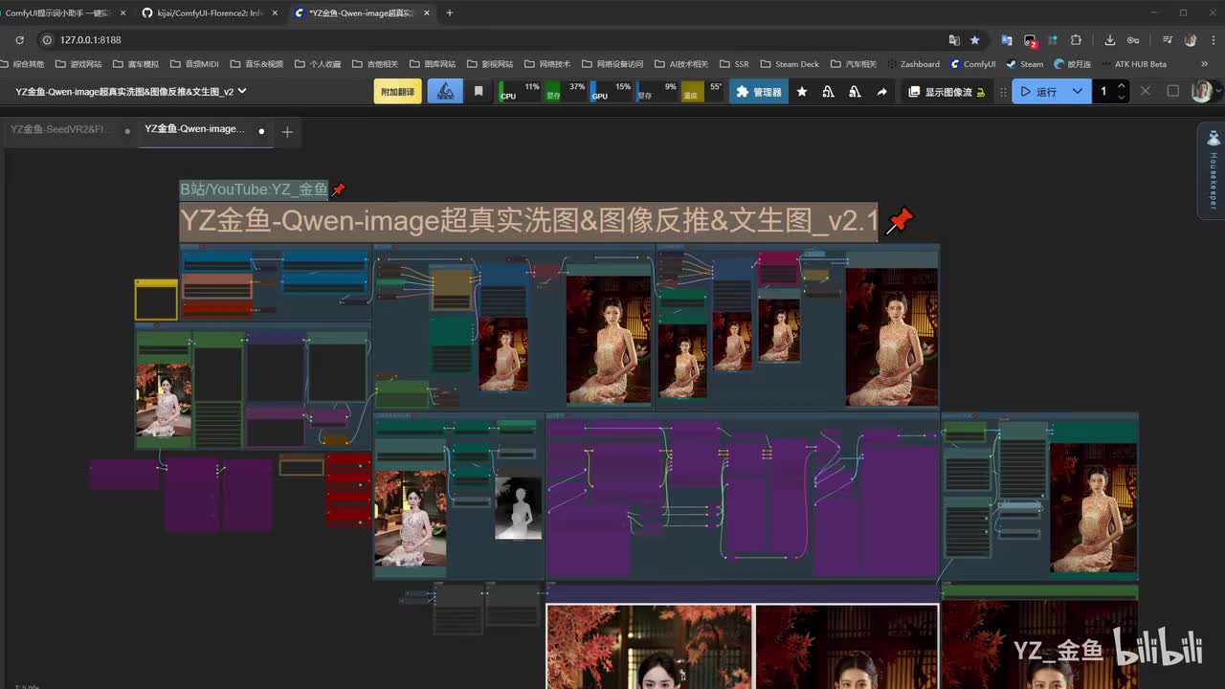The width and height of the screenshot is (1225, 689).
Task: Click the square stop icon next to cancel
Action: click(x=1172, y=91)
